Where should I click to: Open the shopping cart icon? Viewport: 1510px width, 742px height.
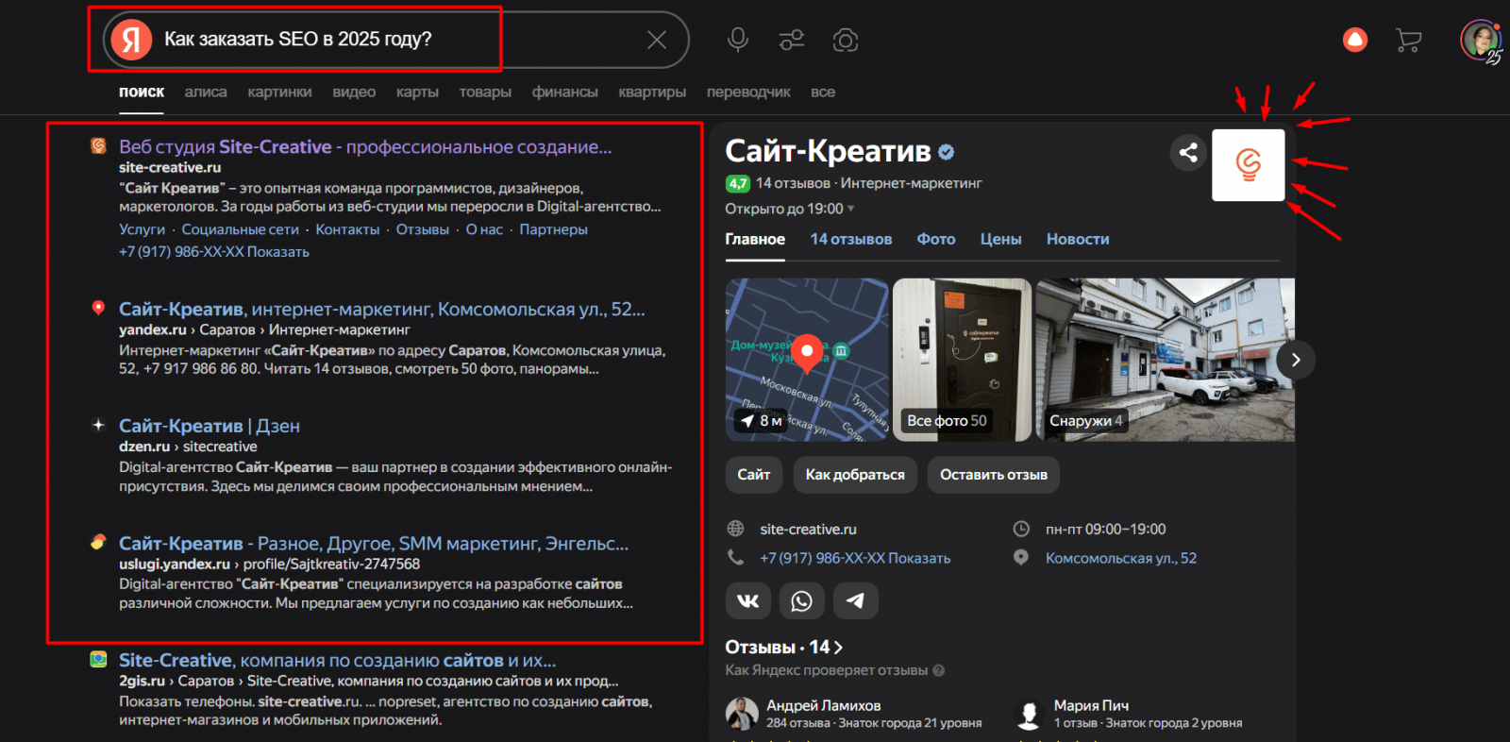click(1408, 40)
